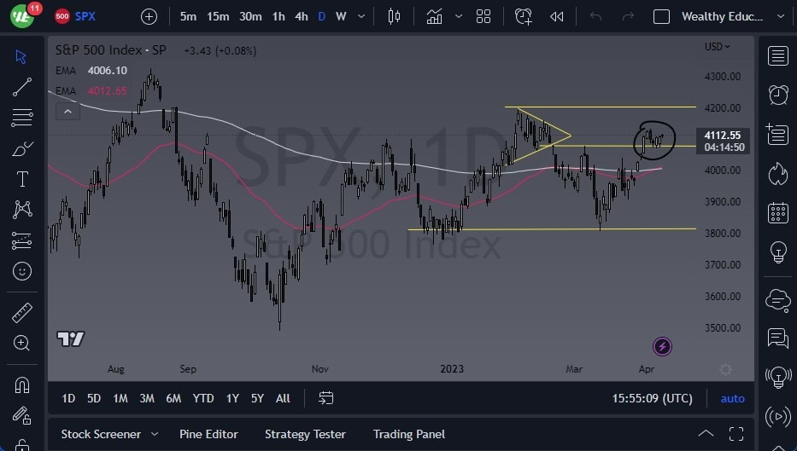Open the Pine Editor tab
Viewport: 797px width, 451px height.
tap(208, 434)
